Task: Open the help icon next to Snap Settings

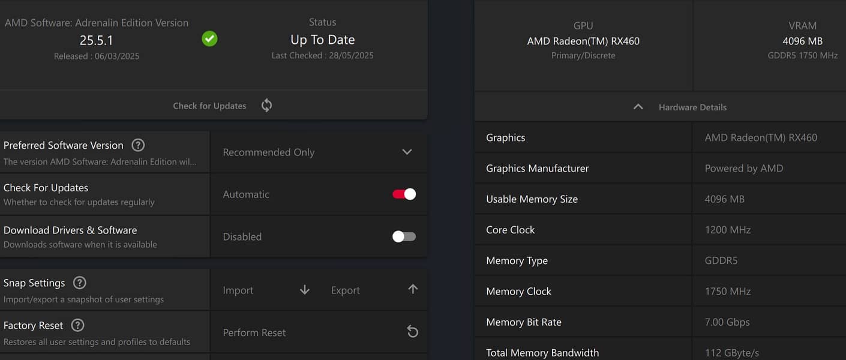Action: (79, 283)
